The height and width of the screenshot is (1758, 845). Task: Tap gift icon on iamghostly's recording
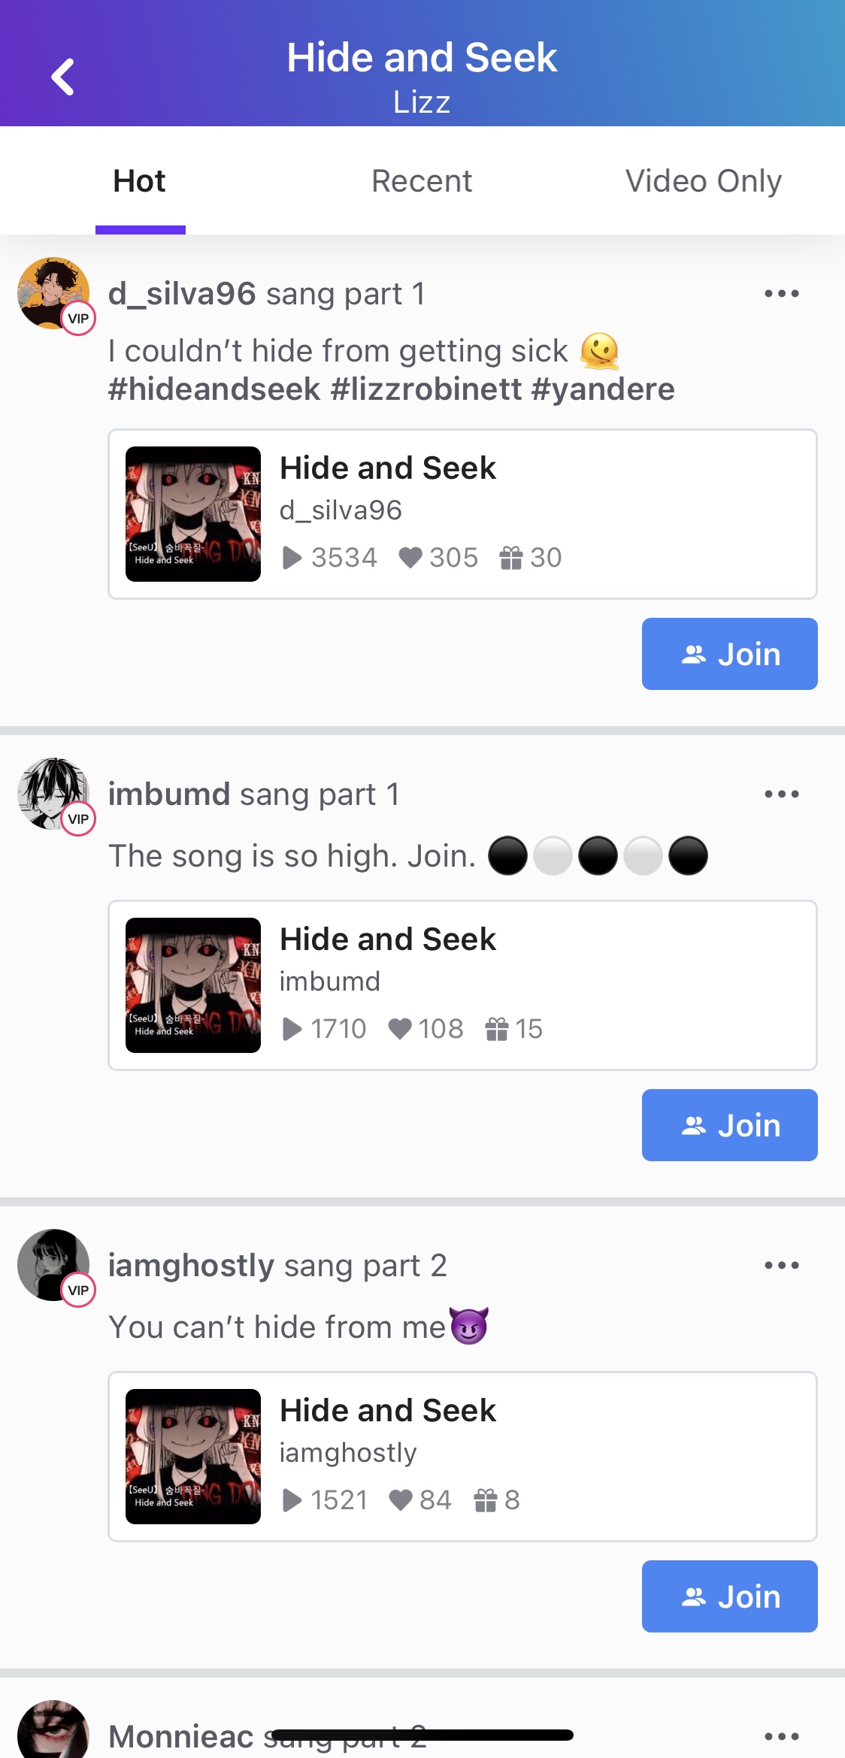pyautogui.click(x=486, y=1500)
